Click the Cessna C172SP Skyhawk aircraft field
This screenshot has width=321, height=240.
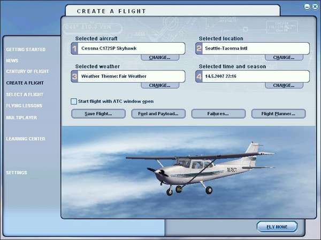coord(128,49)
